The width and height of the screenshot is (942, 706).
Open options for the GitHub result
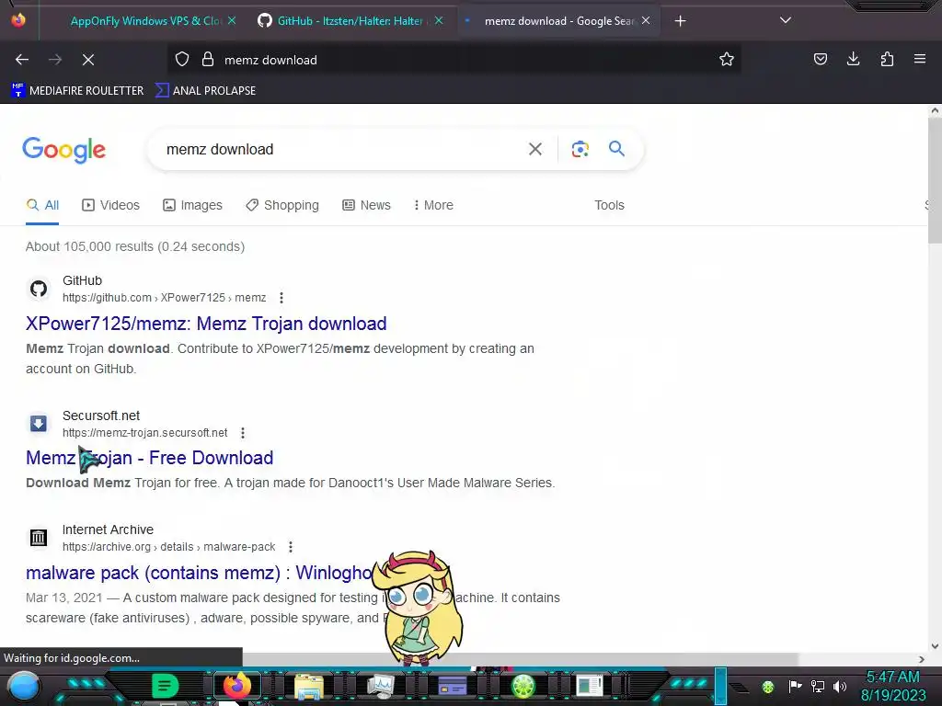281,298
